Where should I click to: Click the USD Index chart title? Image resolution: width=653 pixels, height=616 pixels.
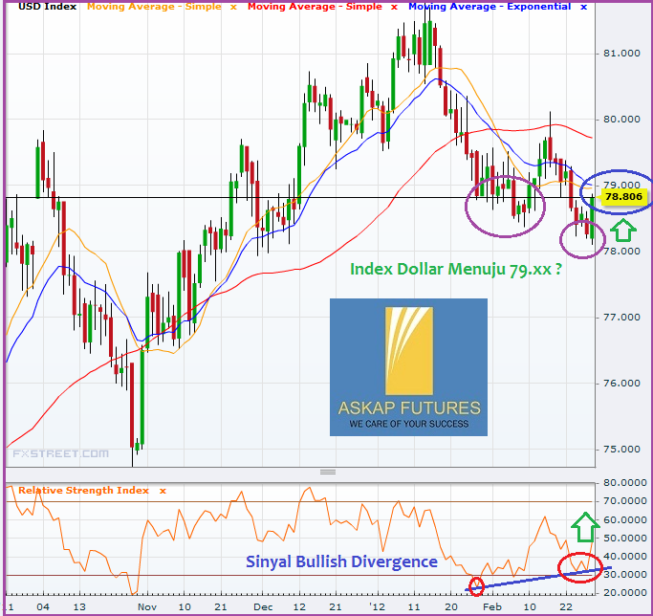pyautogui.click(x=48, y=8)
